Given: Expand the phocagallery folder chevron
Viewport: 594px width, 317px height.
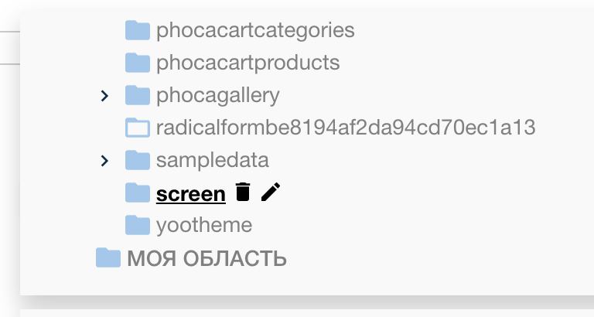Looking at the screenshot, I should pyautogui.click(x=105, y=96).
